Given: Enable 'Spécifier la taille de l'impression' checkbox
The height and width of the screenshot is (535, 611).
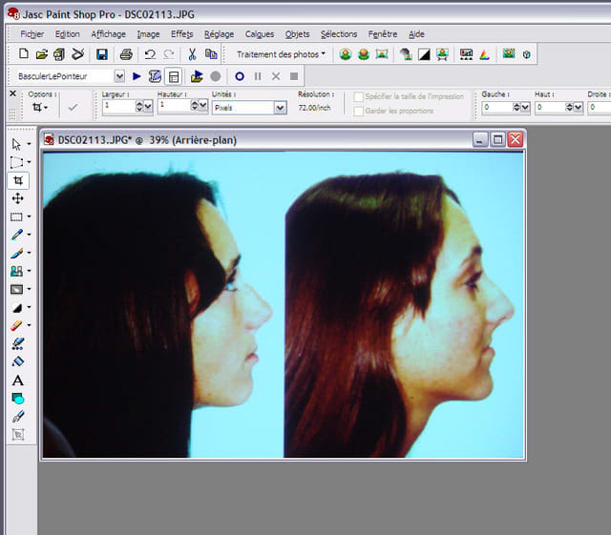Looking at the screenshot, I should 359,96.
